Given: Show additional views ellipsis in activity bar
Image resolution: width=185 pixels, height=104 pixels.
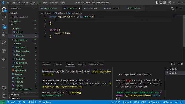Looking at the screenshot, I should (4, 67).
